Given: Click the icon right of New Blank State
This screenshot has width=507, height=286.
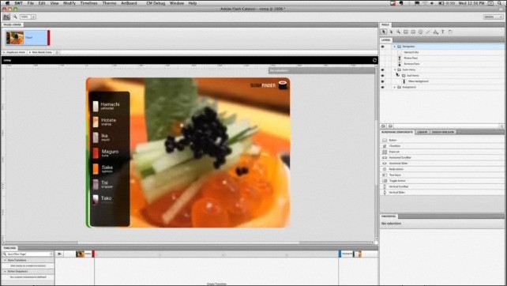Looking at the screenshot, I should (57, 52).
